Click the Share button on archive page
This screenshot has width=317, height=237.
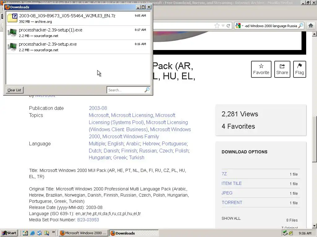coord(282,69)
